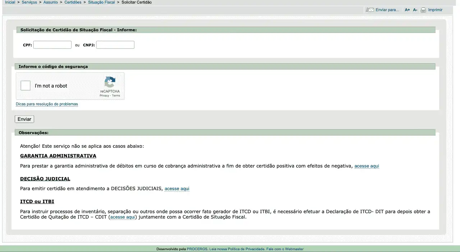Click acesse aqui under Decisão Judicial
460x252 pixels.
[177, 189]
